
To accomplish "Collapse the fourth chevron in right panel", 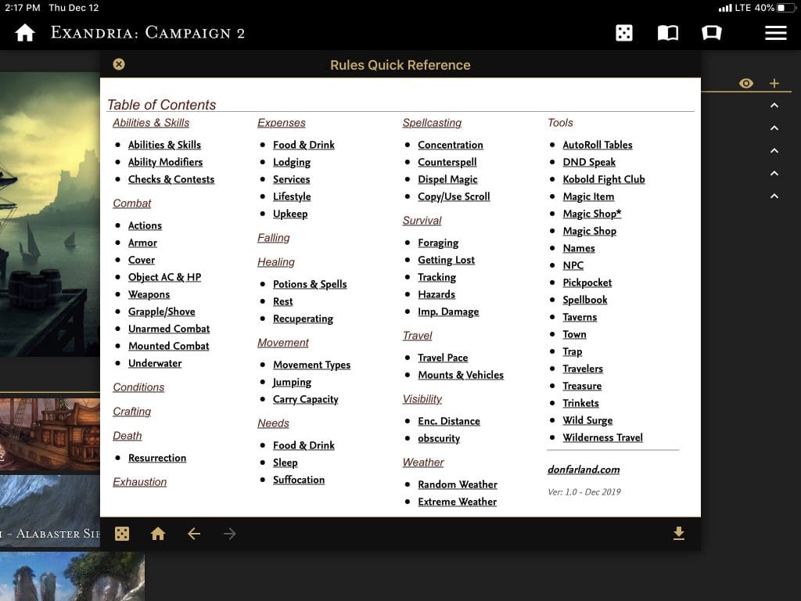I will (774, 173).
